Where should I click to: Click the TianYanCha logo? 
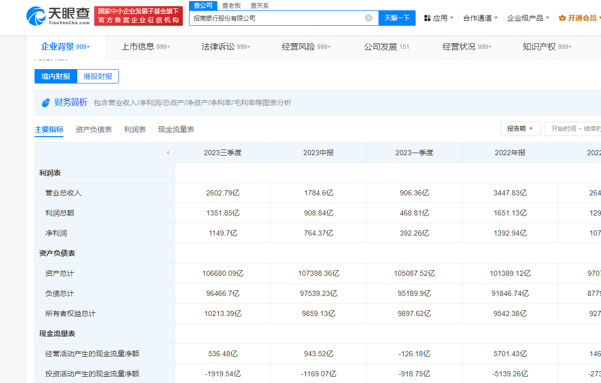58,15
